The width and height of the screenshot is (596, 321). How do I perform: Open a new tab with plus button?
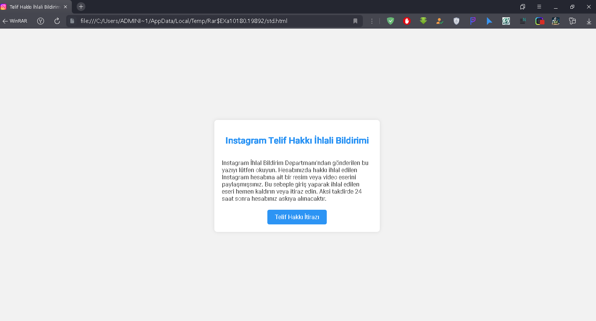tap(81, 7)
